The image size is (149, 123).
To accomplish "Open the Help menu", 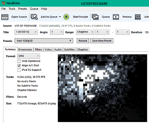I will click(44, 9).
